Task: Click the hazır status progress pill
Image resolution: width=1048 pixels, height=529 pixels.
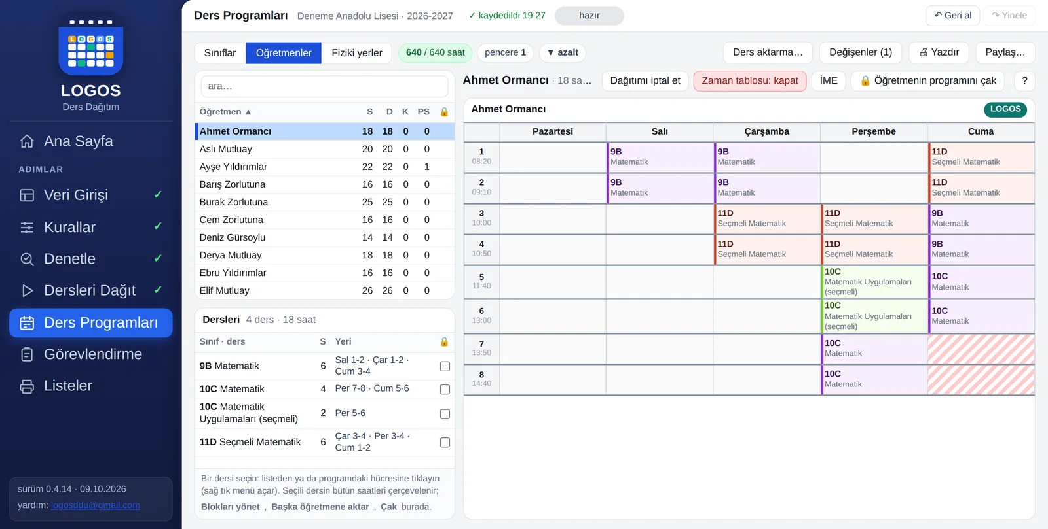Action: [589, 16]
